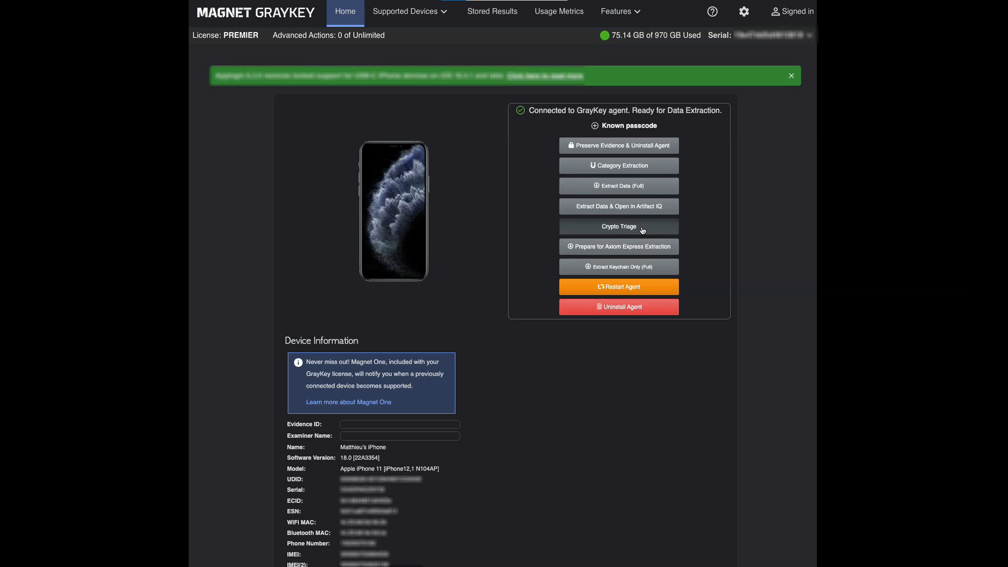Expand the Serial number dropdown arrow
The height and width of the screenshot is (567, 1008).
(x=810, y=35)
